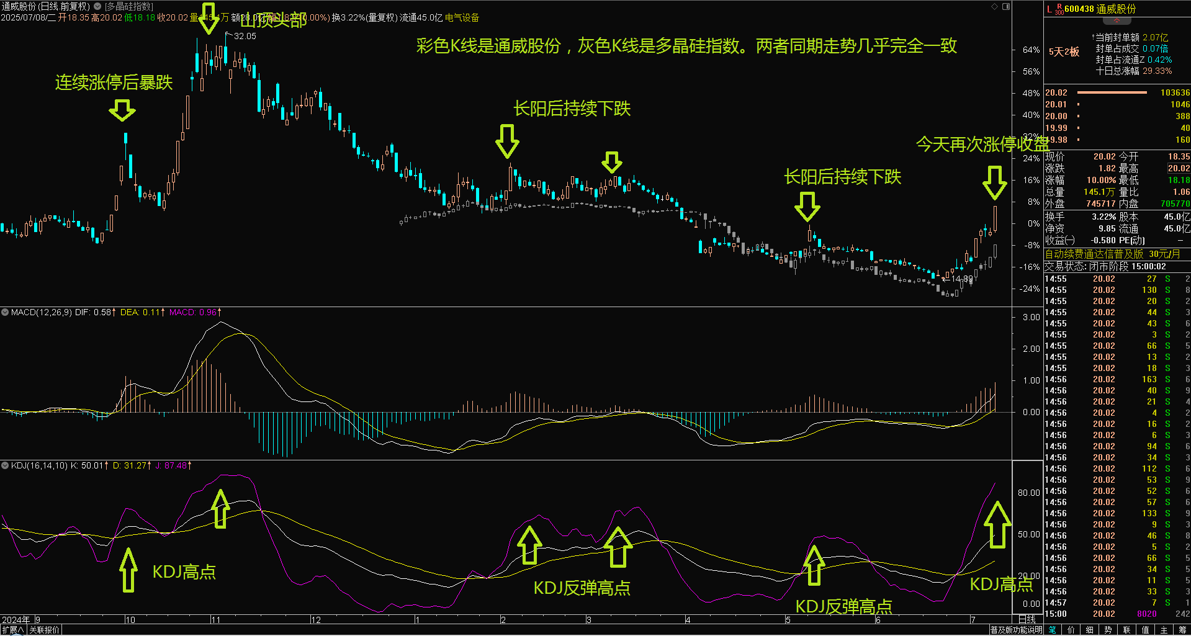Viewport: 1191px width, 636px height.
Task: Click the 14:57 tick row
Action: 1117,602
